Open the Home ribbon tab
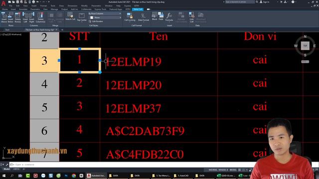The image size is (319, 179). [x=5, y=9]
